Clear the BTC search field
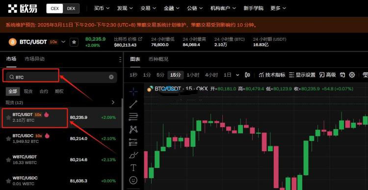The width and height of the screenshot is (368, 190). [111, 77]
